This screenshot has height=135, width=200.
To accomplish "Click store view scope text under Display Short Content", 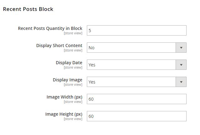I will pyautogui.click(x=73, y=50).
